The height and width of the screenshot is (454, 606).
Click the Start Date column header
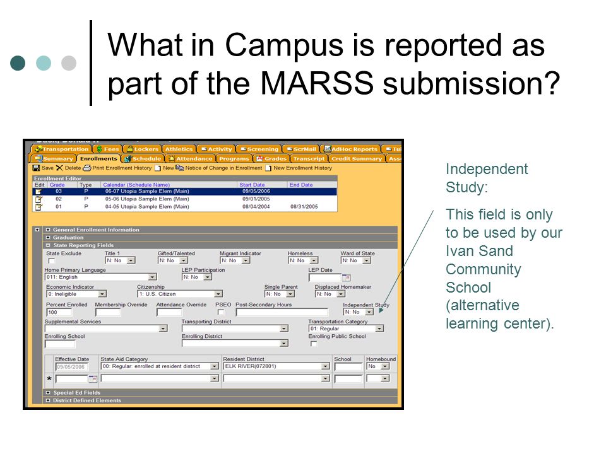(252, 185)
